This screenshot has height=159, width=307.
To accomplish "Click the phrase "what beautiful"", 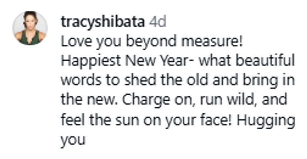I will pos(247,61).
